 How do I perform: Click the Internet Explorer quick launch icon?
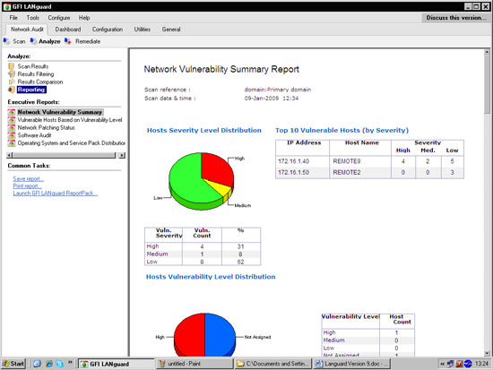(48, 364)
